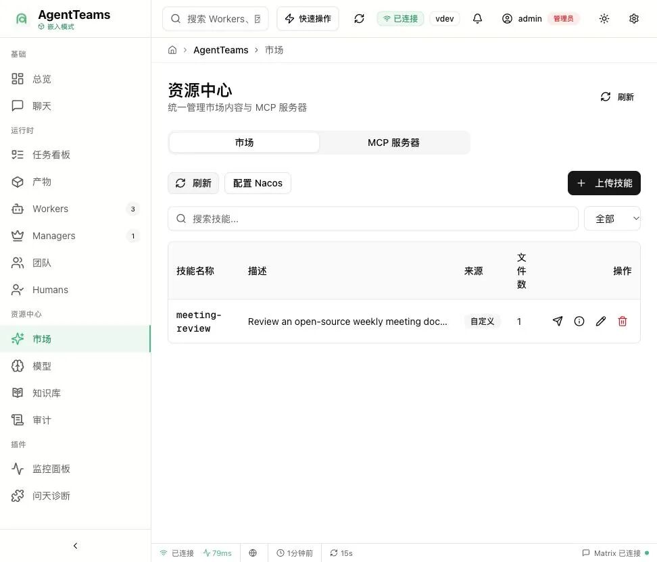Screen dimensions: 657x562
Task: Click the 嵌入模式 label under logo
Action: [56, 27]
